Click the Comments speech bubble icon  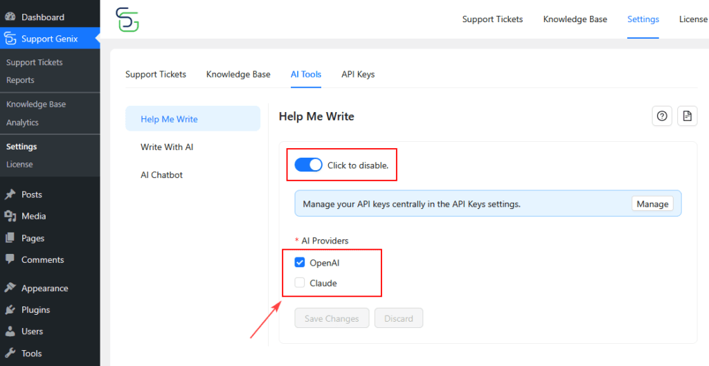tap(10, 259)
